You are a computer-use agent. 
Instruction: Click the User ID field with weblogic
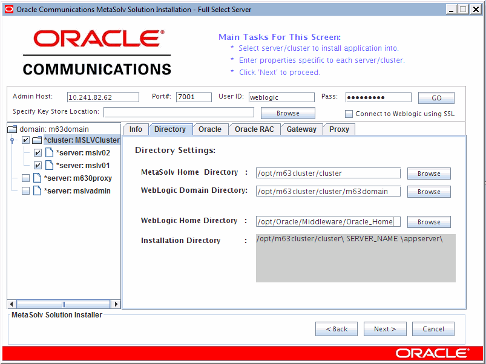[282, 97]
